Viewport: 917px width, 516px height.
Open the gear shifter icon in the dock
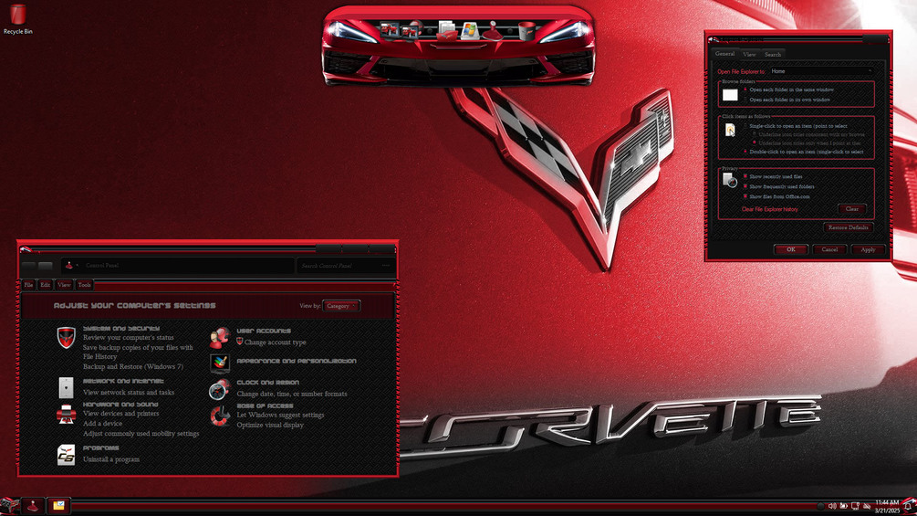[x=493, y=30]
